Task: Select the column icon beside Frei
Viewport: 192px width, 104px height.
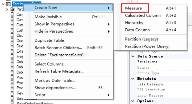Action: tap(12, 56)
